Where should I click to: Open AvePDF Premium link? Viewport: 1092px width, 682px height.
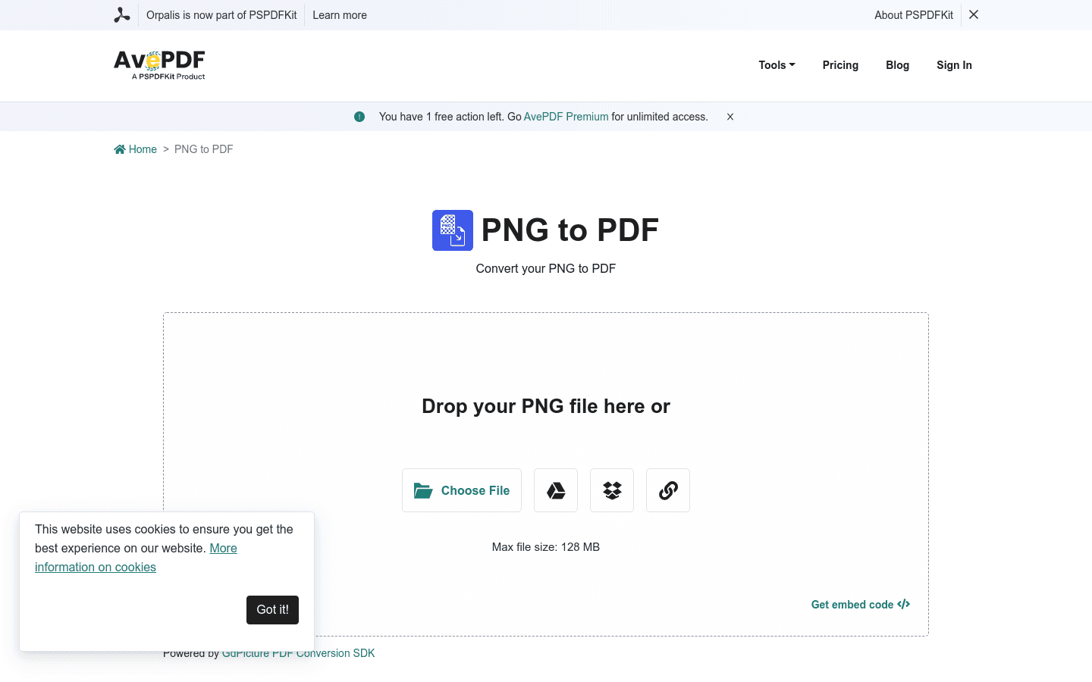click(x=566, y=117)
